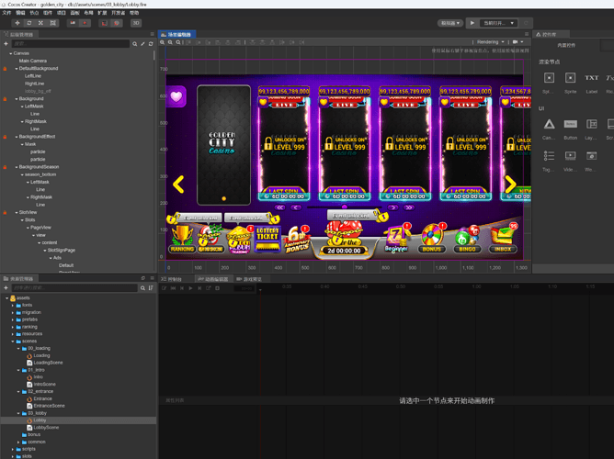
Task: Click the INBOX button in scene
Action: pos(503,239)
